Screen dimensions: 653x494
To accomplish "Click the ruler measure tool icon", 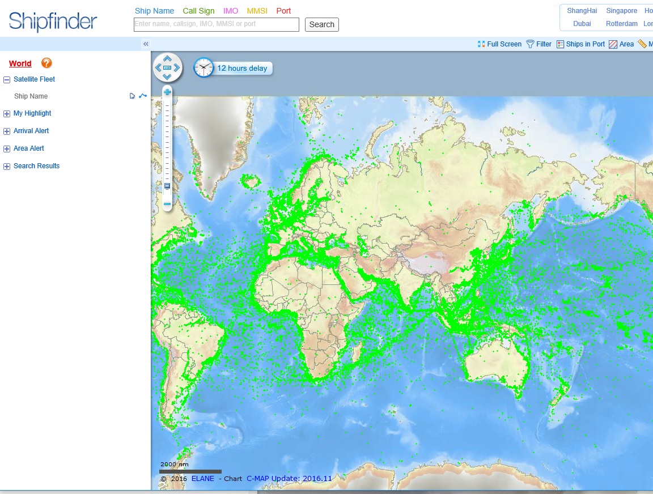I will point(642,44).
